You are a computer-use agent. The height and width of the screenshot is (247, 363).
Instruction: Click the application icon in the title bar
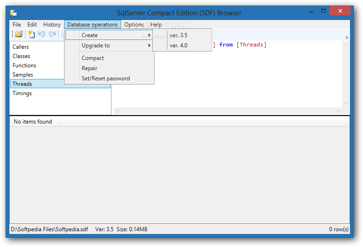[x=13, y=13]
